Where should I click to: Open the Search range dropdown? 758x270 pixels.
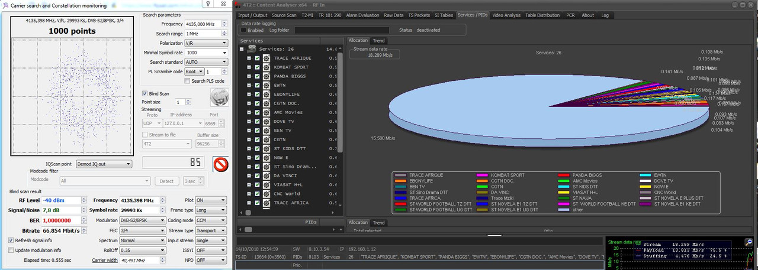tap(206, 34)
